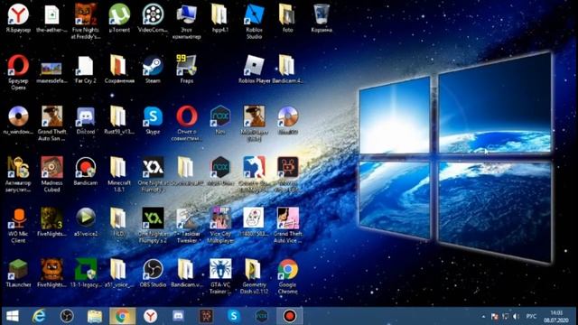Screen dimensions: 578x325
Task: Select the ru_window... disc image file
Action: [x=18, y=120]
